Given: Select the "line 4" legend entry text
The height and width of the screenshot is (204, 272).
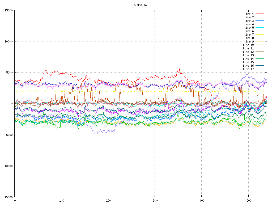Looking at the screenshot, I should [x=249, y=24].
